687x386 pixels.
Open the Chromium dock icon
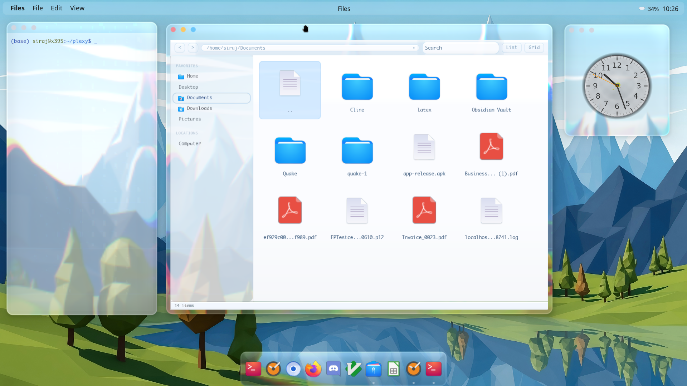(x=293, y=369)
